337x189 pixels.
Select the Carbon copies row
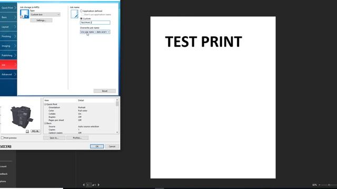click(80, 133)
